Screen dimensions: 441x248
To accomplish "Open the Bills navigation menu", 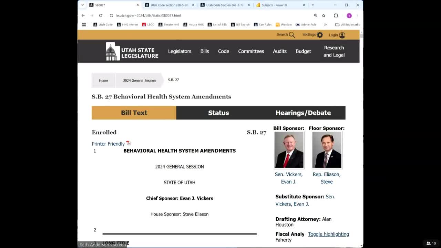I will 204,51.
